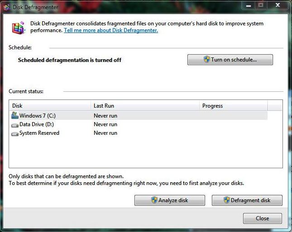
Task: Select the Data Drive (D:) row
Action: tap(139, 124)
